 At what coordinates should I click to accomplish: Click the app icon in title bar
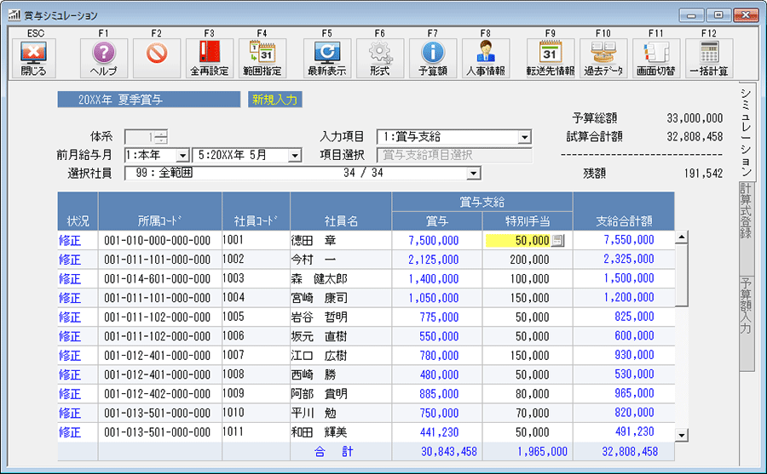14,14
